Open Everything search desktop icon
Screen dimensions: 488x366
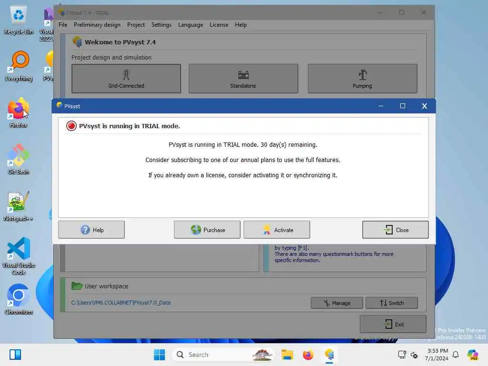pyautogui.click(x=19, y=66)
